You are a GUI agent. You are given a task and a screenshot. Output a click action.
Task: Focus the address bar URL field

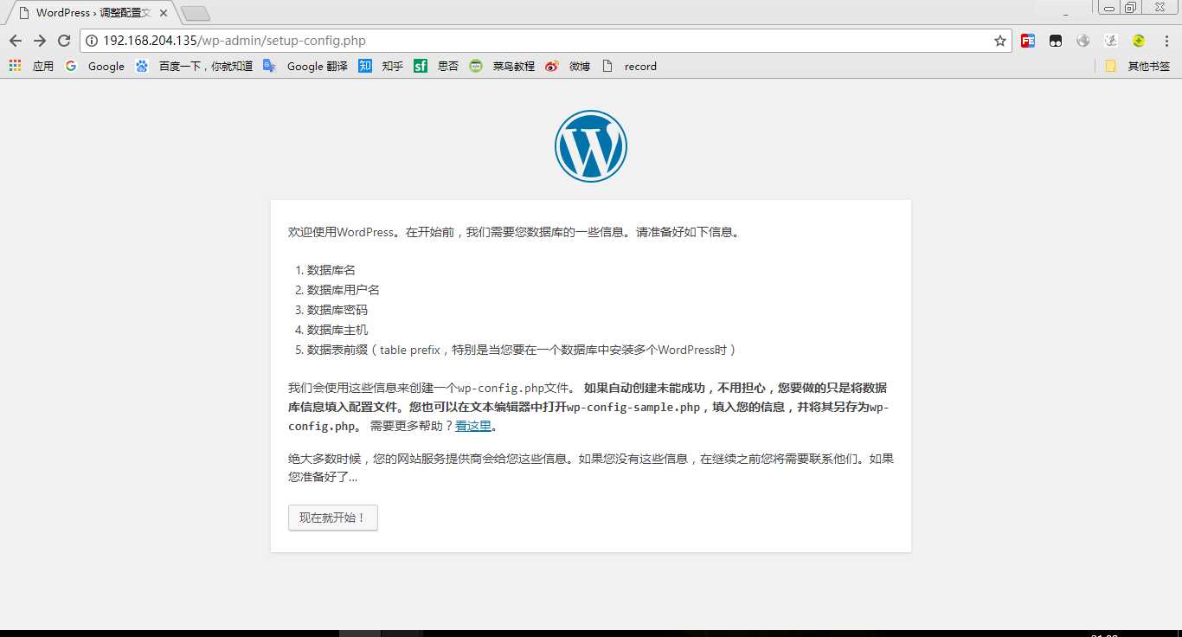545,41
